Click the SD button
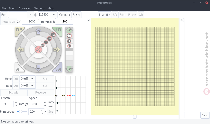 pos(115,15)
